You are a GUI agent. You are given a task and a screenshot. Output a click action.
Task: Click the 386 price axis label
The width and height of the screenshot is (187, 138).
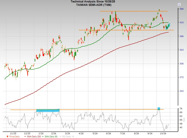click(x=182, y=36)
